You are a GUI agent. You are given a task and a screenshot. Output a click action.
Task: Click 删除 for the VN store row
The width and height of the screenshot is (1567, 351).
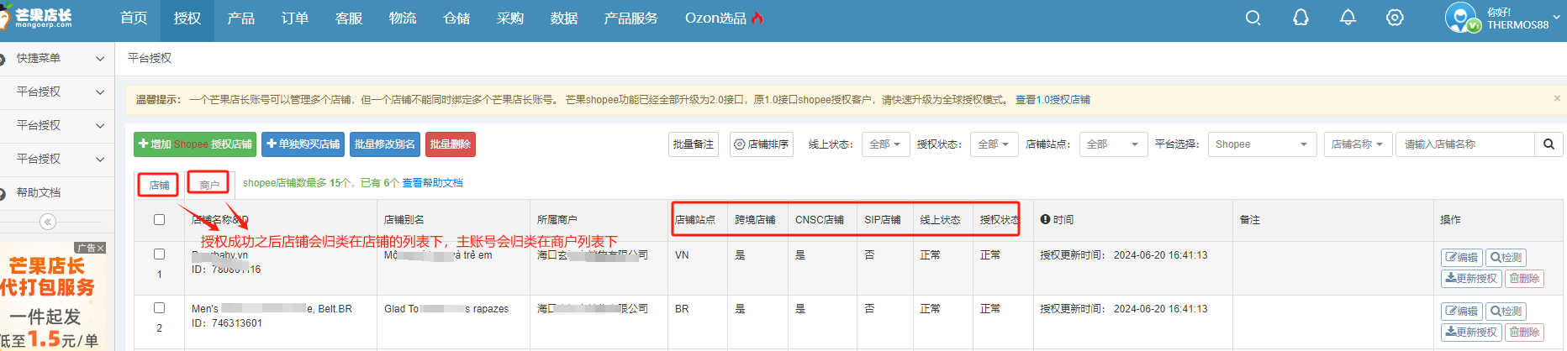pos(1524,278)
